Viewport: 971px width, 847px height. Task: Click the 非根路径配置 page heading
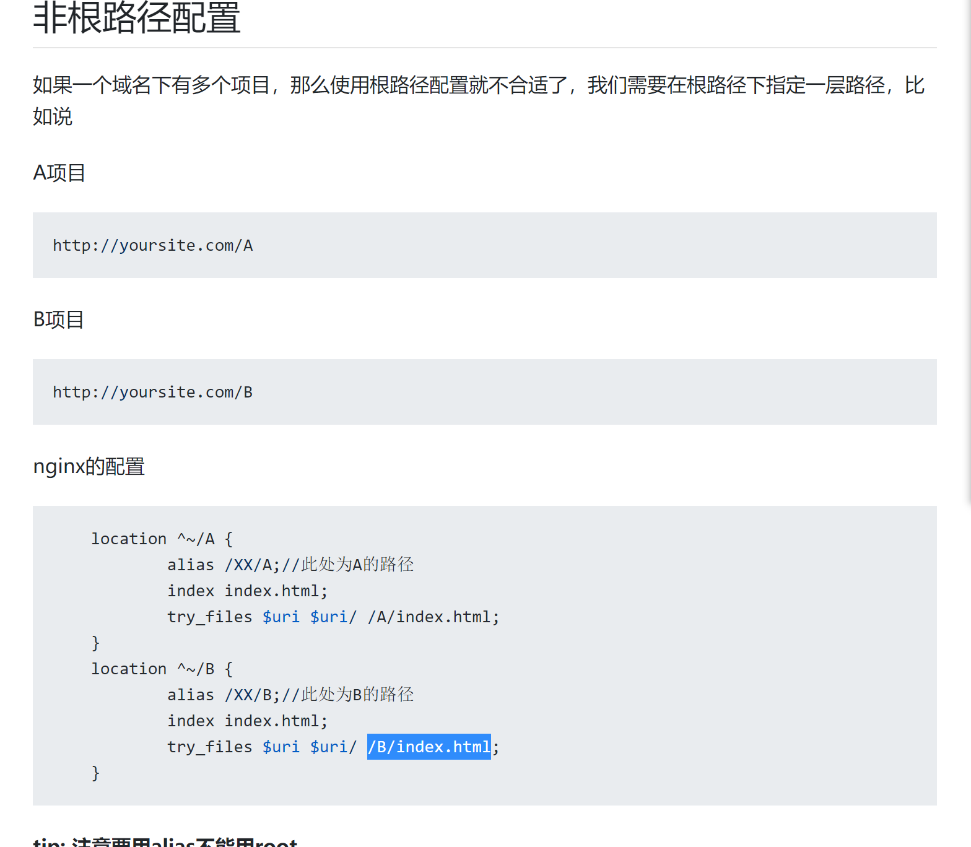[136, 19]
